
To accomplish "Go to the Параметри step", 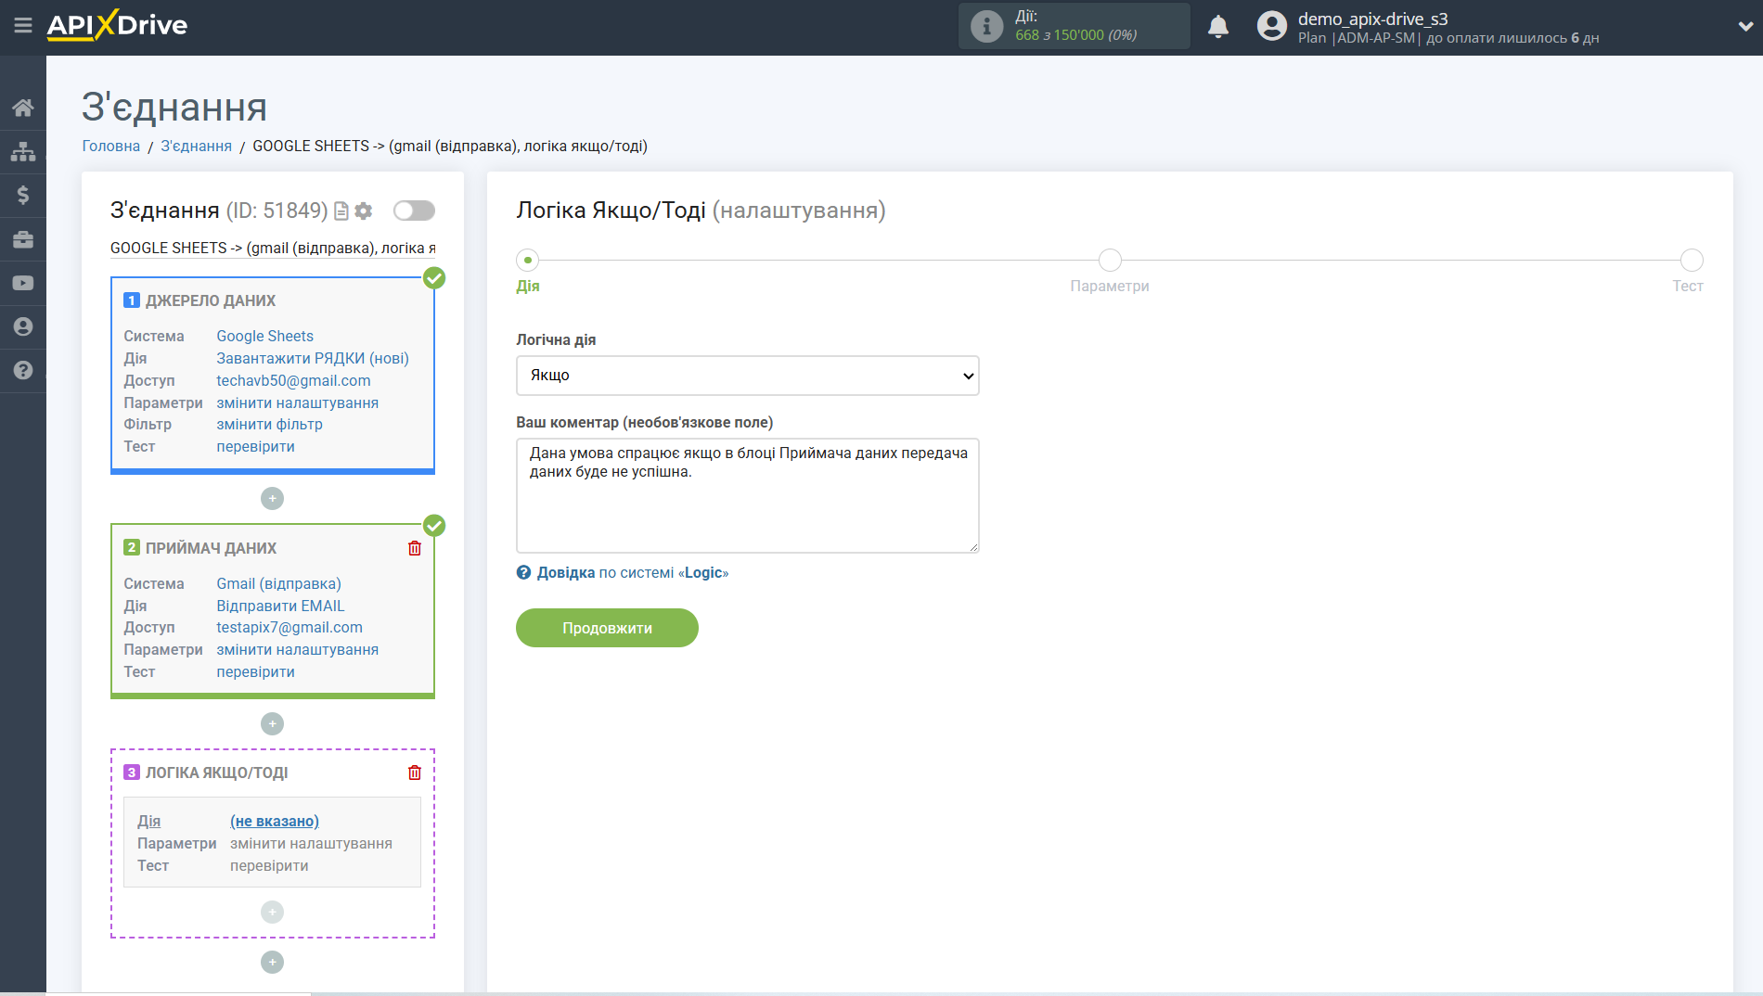I will (1110, 261).
